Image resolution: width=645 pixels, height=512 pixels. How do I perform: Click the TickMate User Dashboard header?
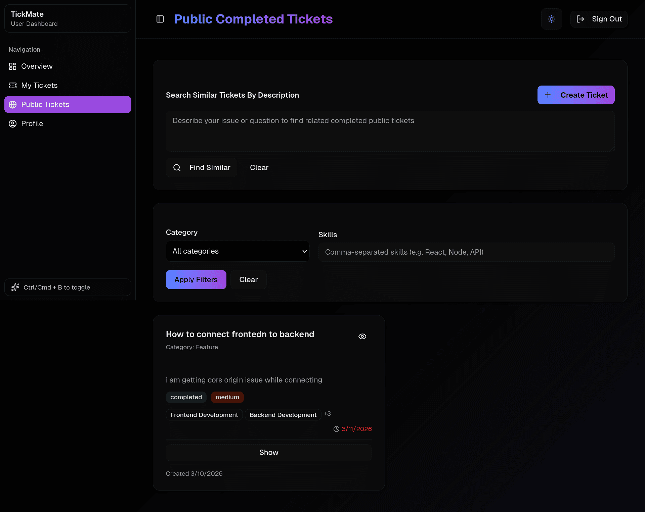(x=68, y=19)
